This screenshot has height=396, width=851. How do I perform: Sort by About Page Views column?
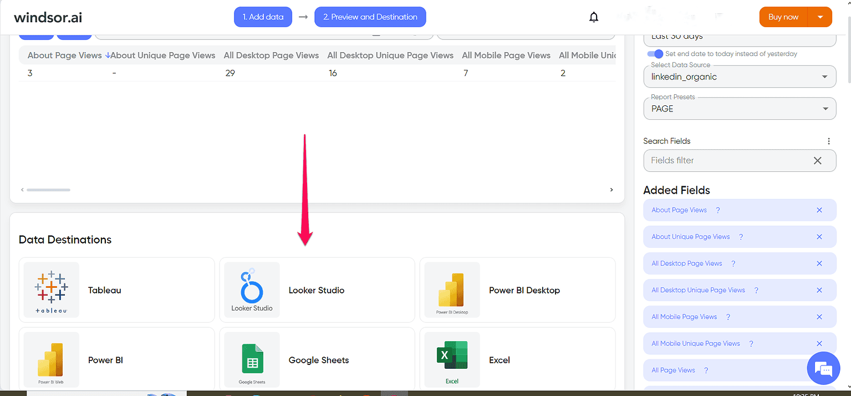[65, 55]
